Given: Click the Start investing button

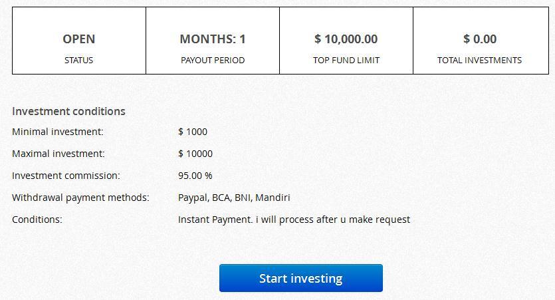Looking at the screenshot, I should pos(300,278).
